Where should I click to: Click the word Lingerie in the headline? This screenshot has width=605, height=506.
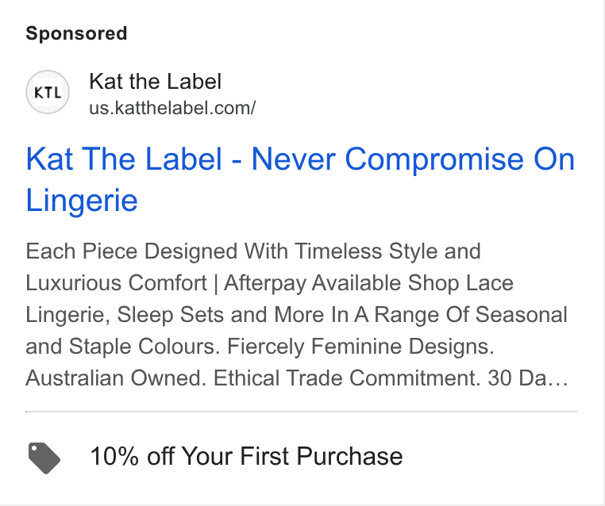point(82,201)
